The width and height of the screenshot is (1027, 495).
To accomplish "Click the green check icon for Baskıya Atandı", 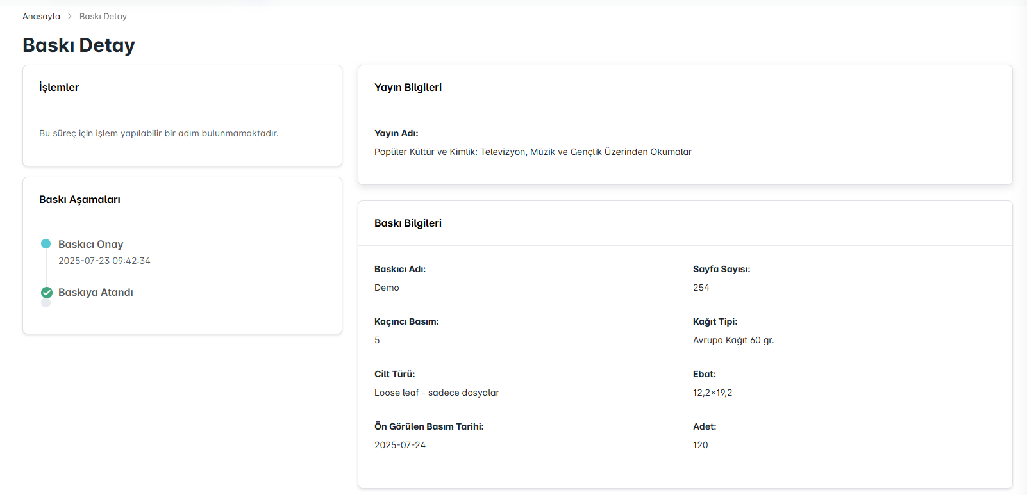I will [47, 293].
